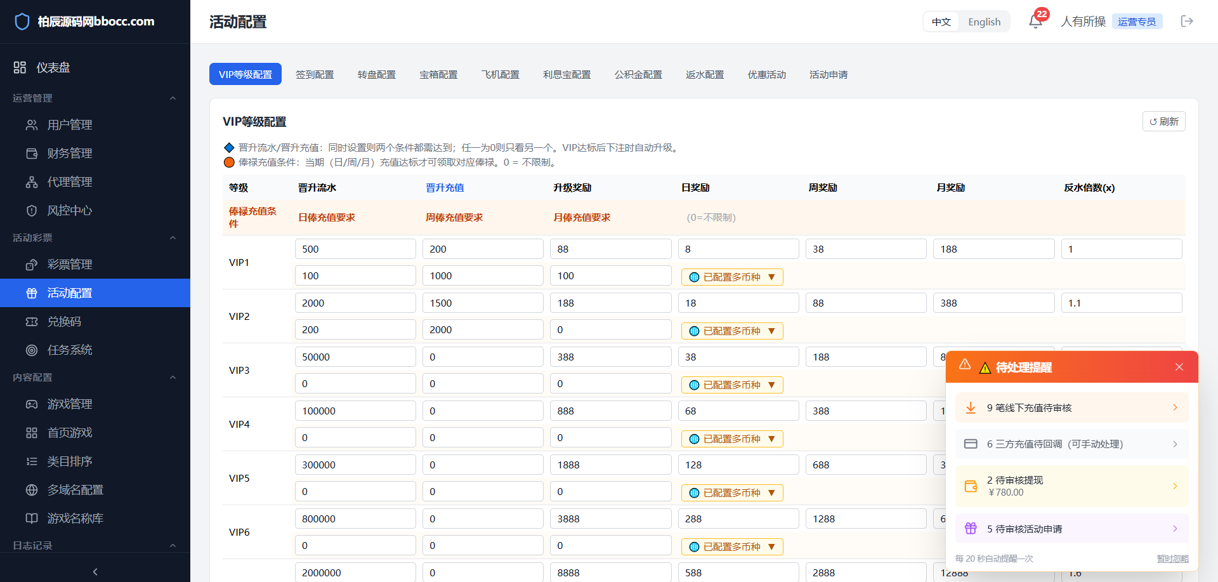This screenshot has width=1218, height=582.
Task: Click the 运营专员 role badge
Action: point(1137,22)
